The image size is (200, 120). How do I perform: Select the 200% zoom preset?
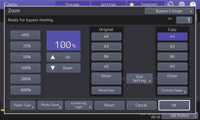click(25, 79)
